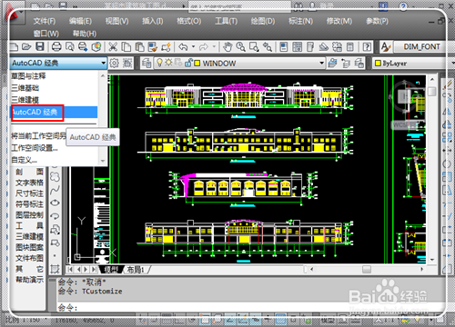455x327 pixels.
Task: Open the Properties palette icon
Action: (x=284, y=47)
